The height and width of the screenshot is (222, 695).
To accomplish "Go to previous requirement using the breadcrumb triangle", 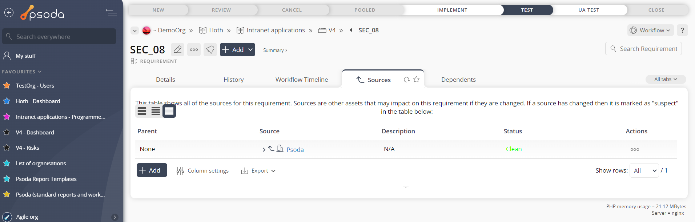I will [x=351, y=30].
